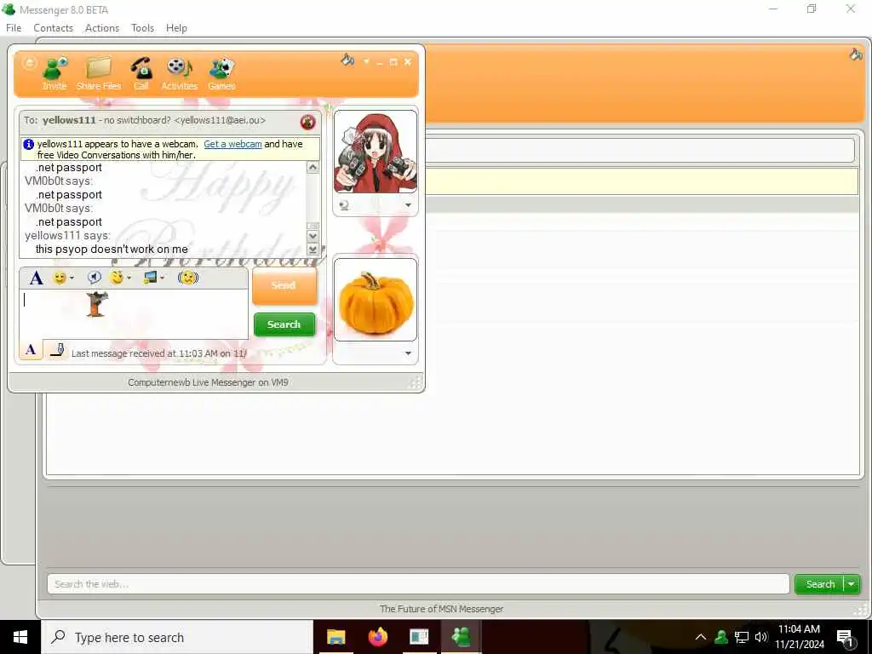Expand options arrow under contact's avatar
This screenshot has width=872, height=654.
click(408, 205)
